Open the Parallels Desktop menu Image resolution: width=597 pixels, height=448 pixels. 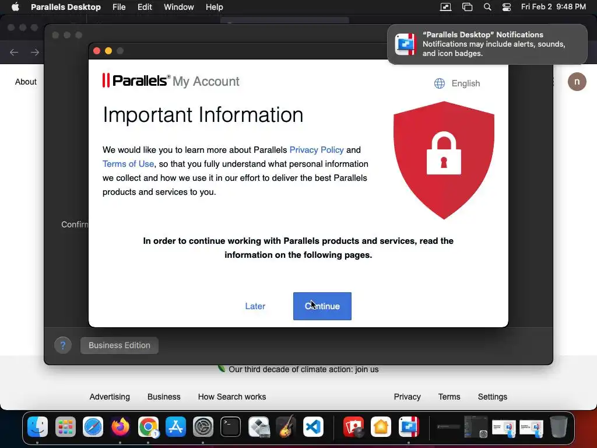[x=66, y=7]
